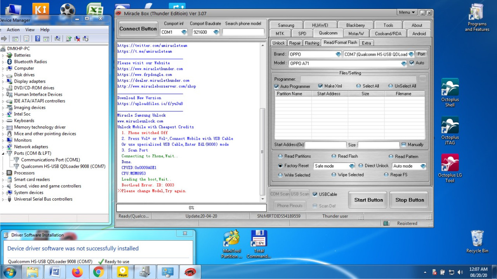Click the Windows Start orb
Image resolution: width=497 pixels, height=279 pixels.
(10, 272)
